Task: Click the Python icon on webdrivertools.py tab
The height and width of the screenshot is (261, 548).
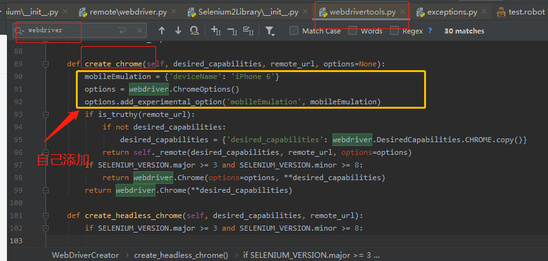Action: point(323,12)
